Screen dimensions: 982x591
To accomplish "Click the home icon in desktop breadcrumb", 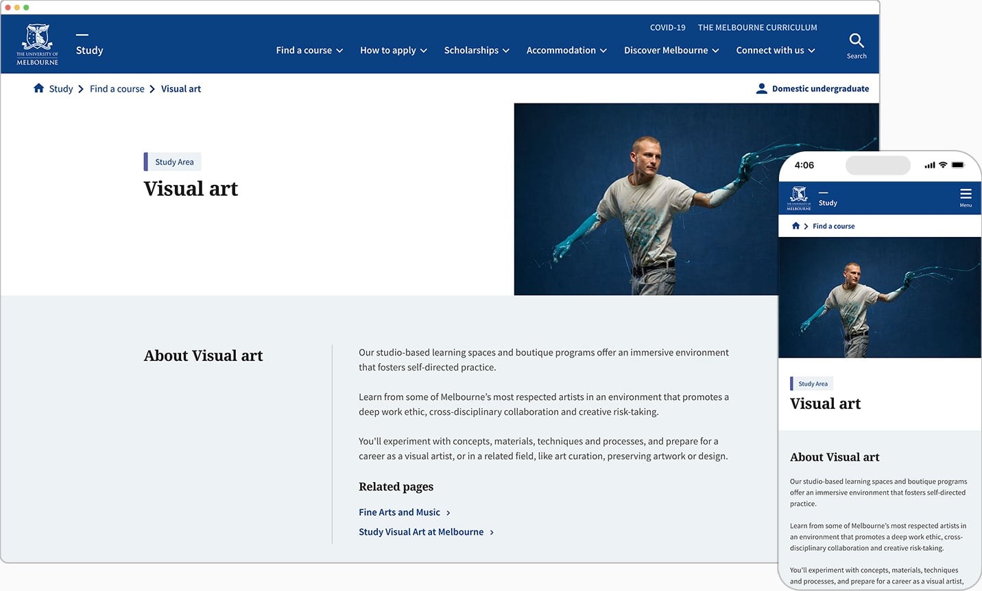I will point(39,88).
